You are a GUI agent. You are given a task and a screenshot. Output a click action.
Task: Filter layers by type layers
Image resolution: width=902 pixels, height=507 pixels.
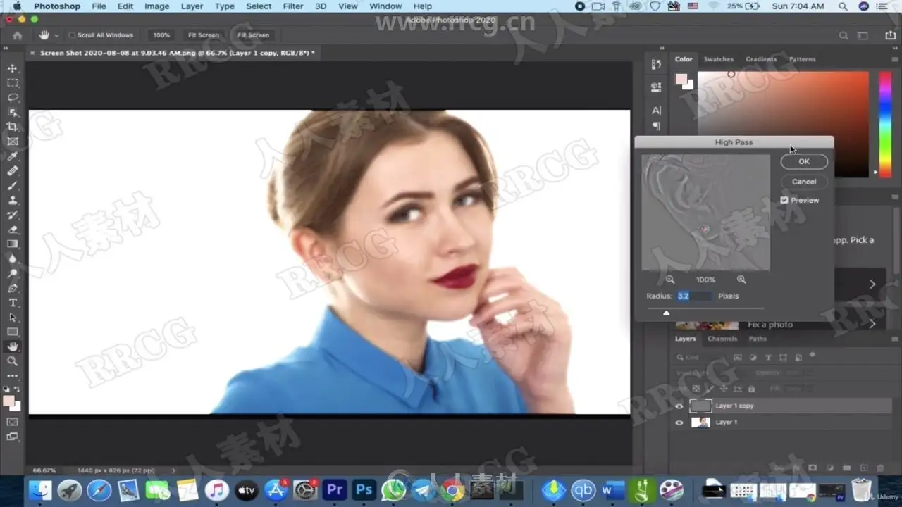pos(768,357)
